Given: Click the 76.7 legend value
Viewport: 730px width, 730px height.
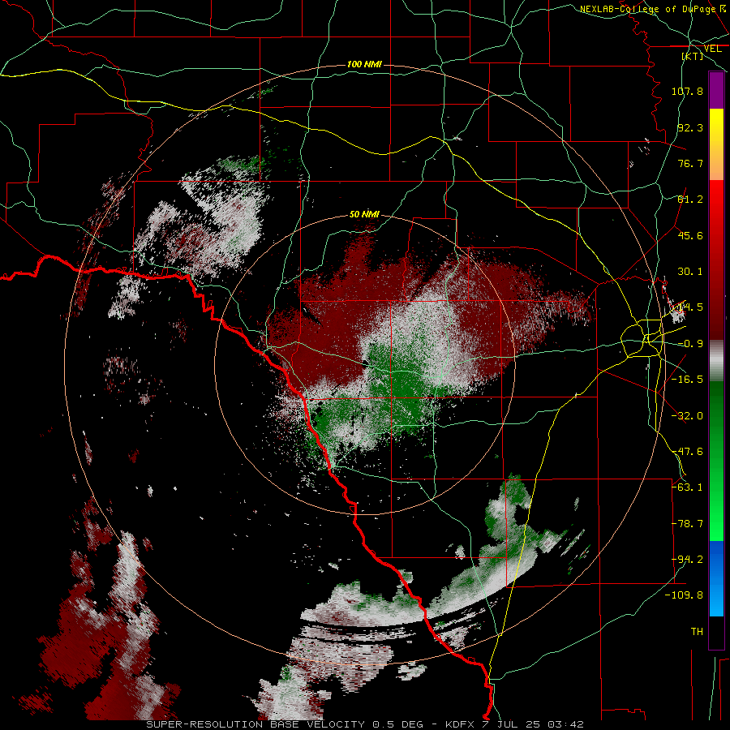Looking at the screenshot, I should (690, 163).
